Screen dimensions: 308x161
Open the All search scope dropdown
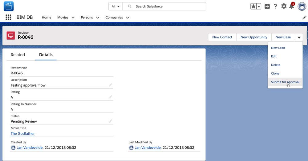click(x=115, y=6)
